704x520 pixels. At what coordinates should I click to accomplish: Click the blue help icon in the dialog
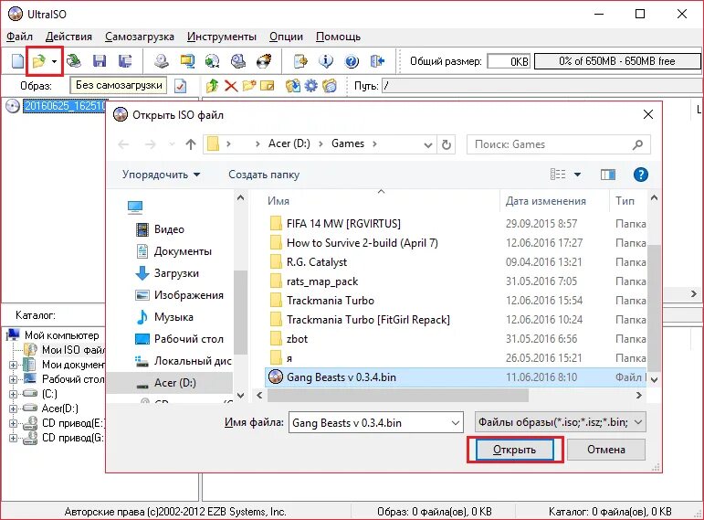(x=641, y=175)
